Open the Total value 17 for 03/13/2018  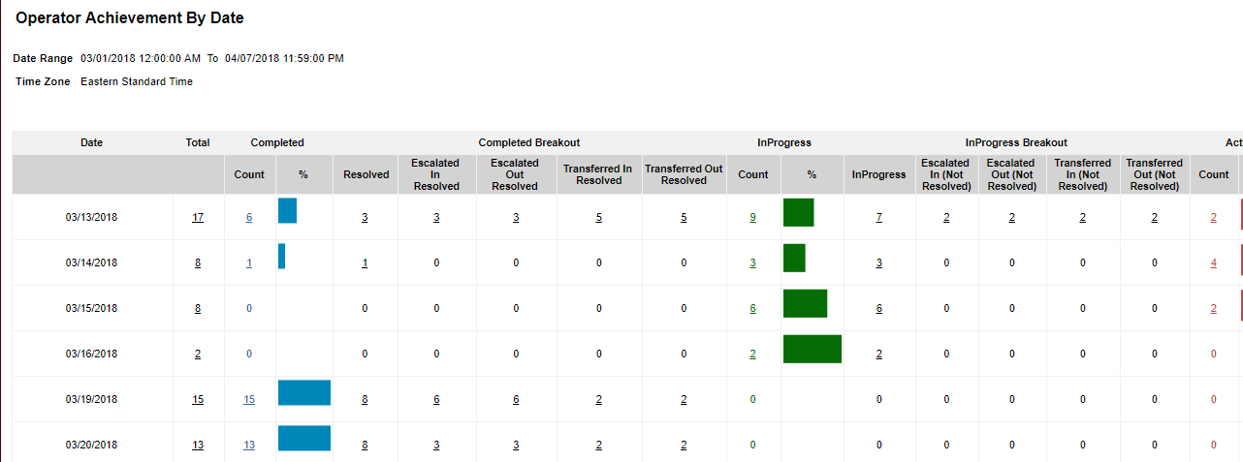tap(198, 217)
